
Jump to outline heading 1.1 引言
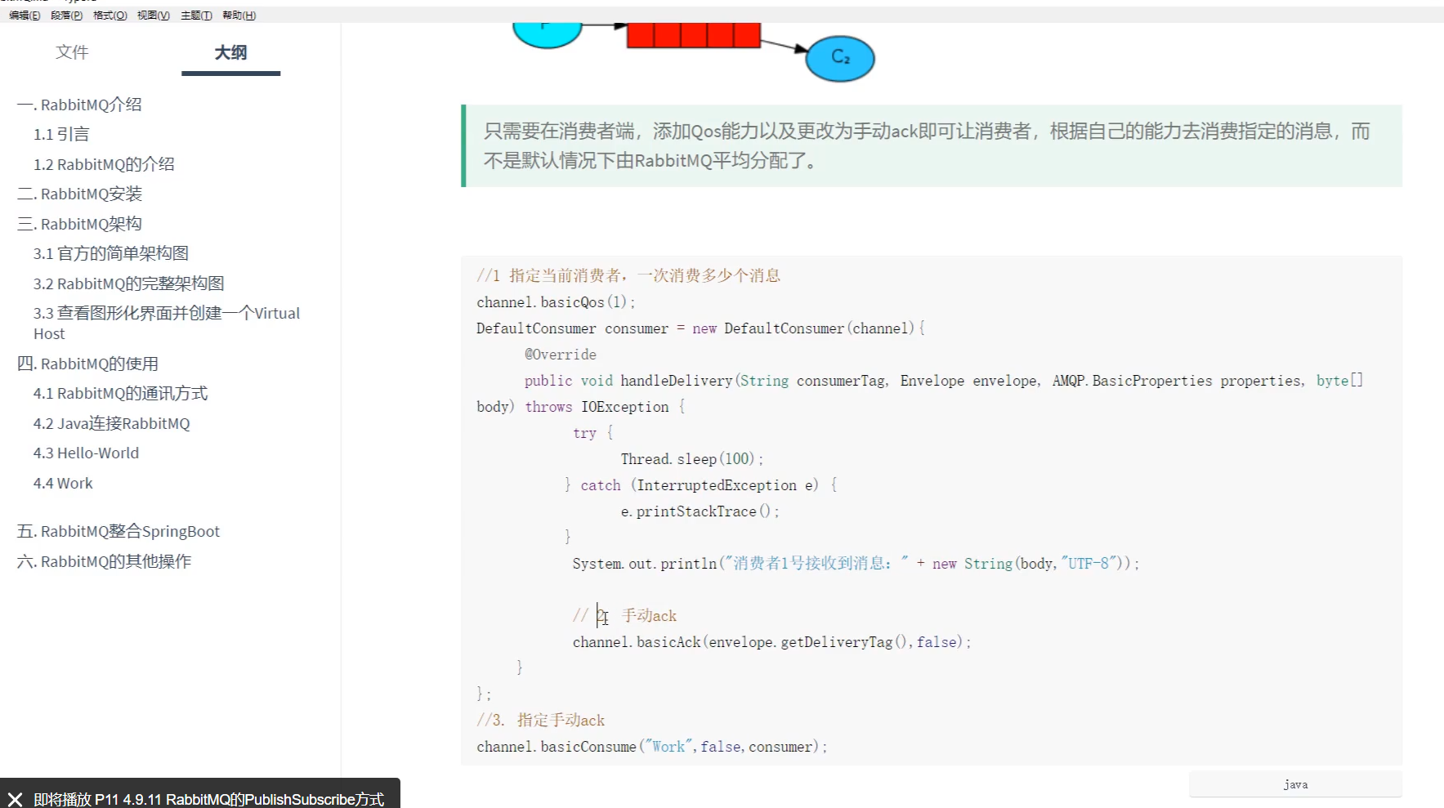(61, 134)
